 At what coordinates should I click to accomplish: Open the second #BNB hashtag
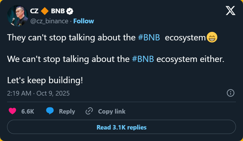pos(143,59)
